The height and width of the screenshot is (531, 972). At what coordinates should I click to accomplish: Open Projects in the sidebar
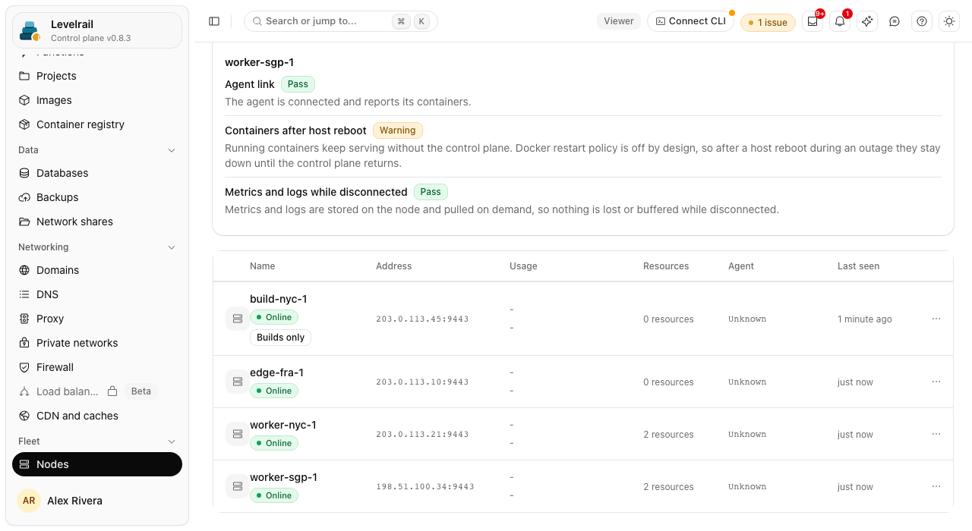pos(97,76)
